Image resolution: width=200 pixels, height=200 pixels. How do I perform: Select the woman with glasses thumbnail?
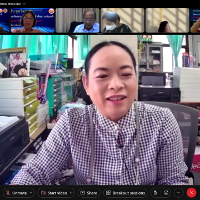[33, 21]
